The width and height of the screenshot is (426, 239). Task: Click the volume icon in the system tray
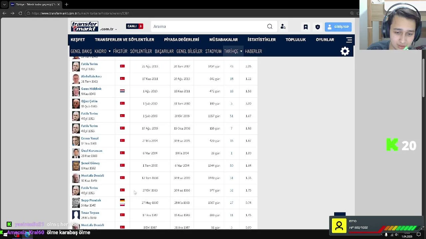(396, 235)
